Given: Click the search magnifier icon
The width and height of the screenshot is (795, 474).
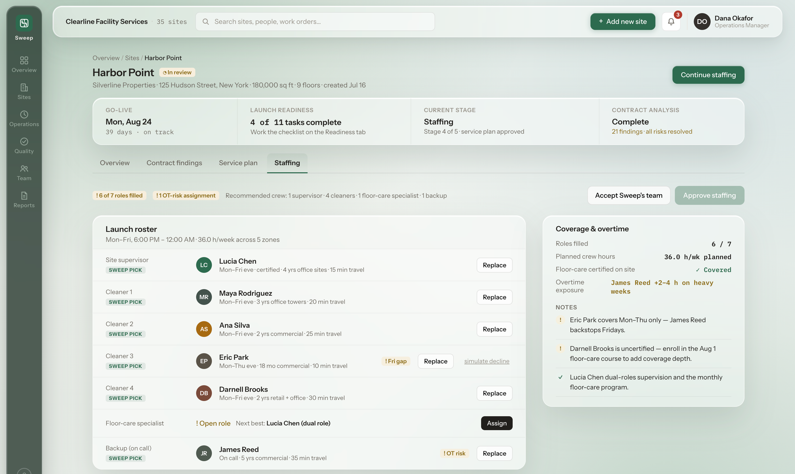Looking at the screenshot, I should (x=206, y=21).
